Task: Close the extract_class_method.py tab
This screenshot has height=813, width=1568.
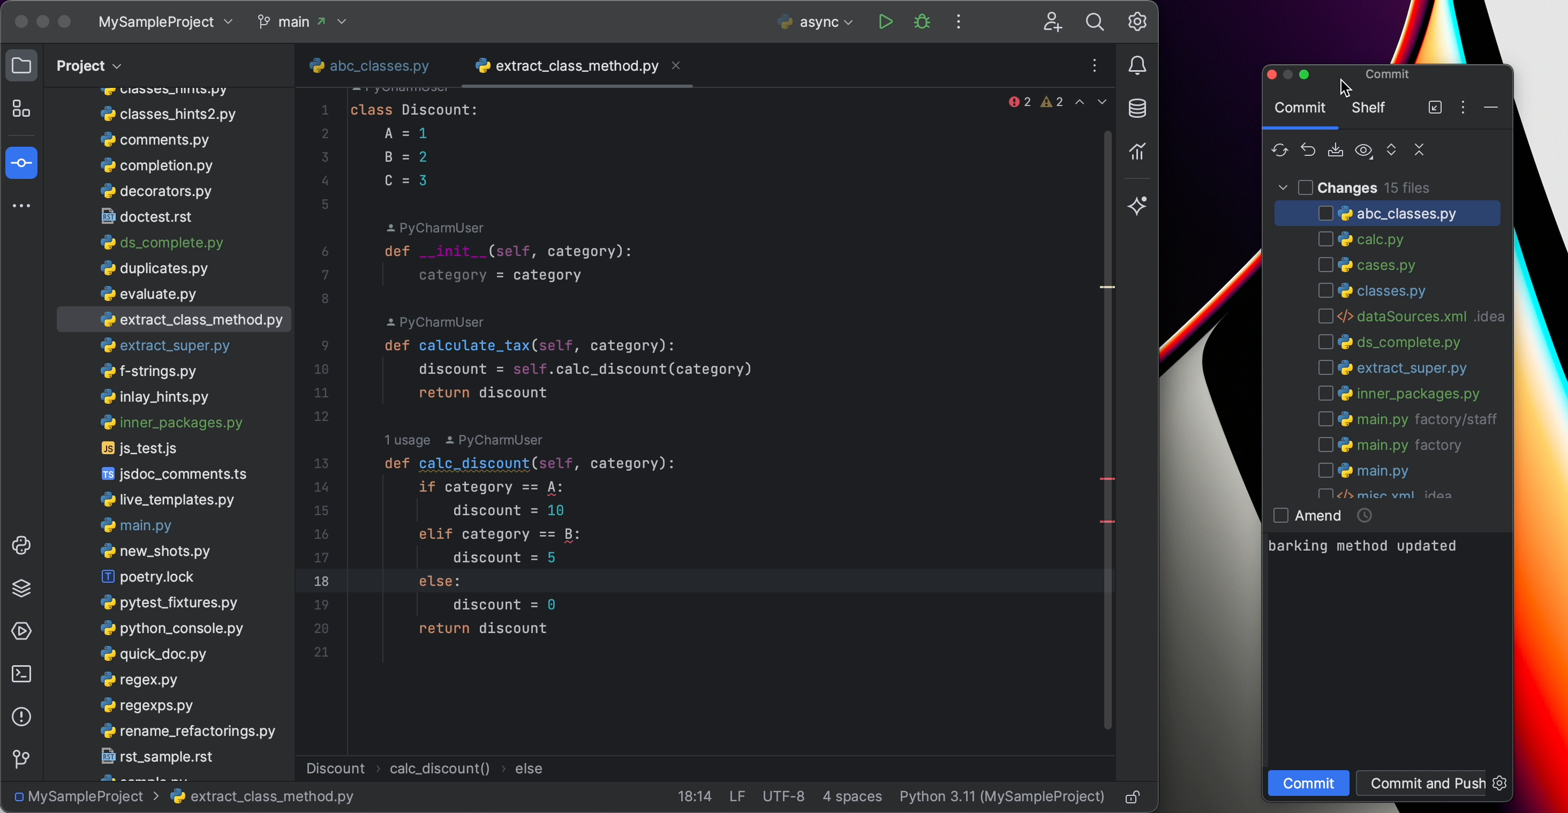Action: [676, 66]
